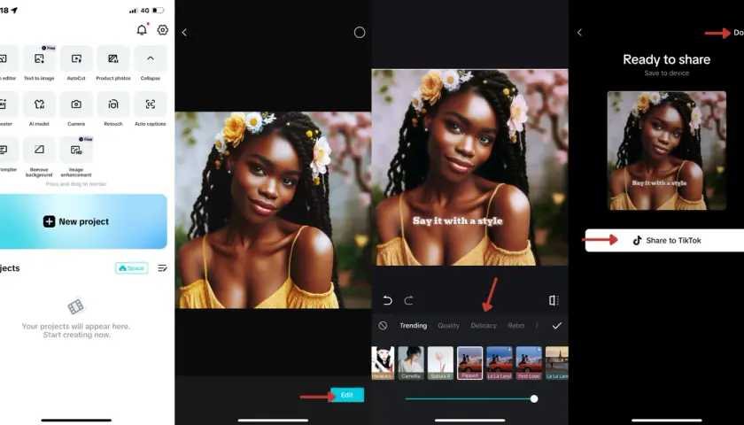
Task: Open the Auto captions tool
Action: click(150, 109)
